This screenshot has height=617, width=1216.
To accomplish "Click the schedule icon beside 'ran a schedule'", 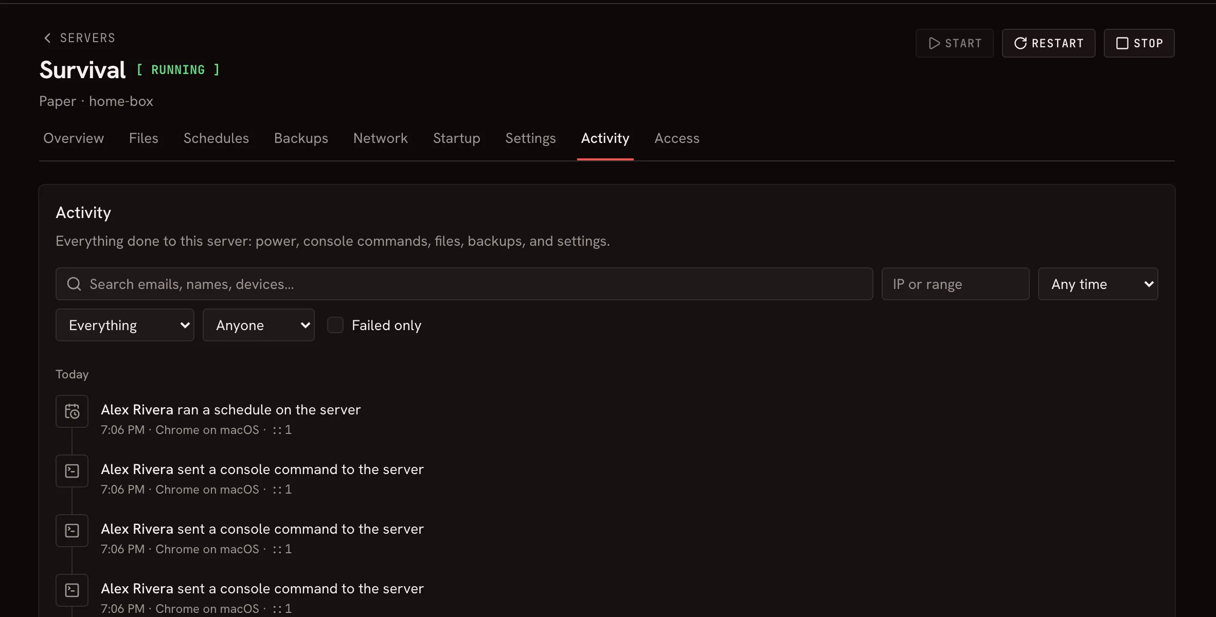I will click(72, 411).
